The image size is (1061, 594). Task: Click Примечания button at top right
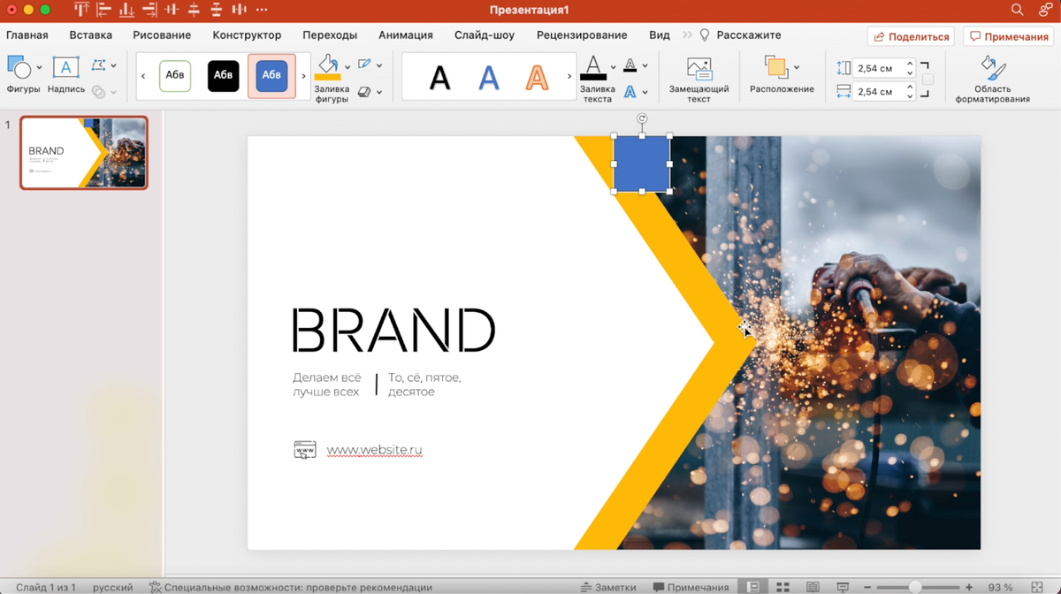(x=1009, y=36)
